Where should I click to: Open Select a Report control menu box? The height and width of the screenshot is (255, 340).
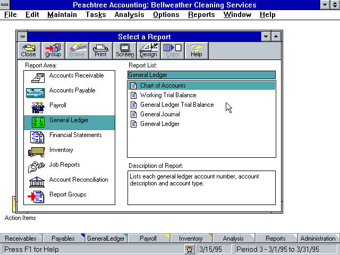pyautogui.click(x=22, y=37)
